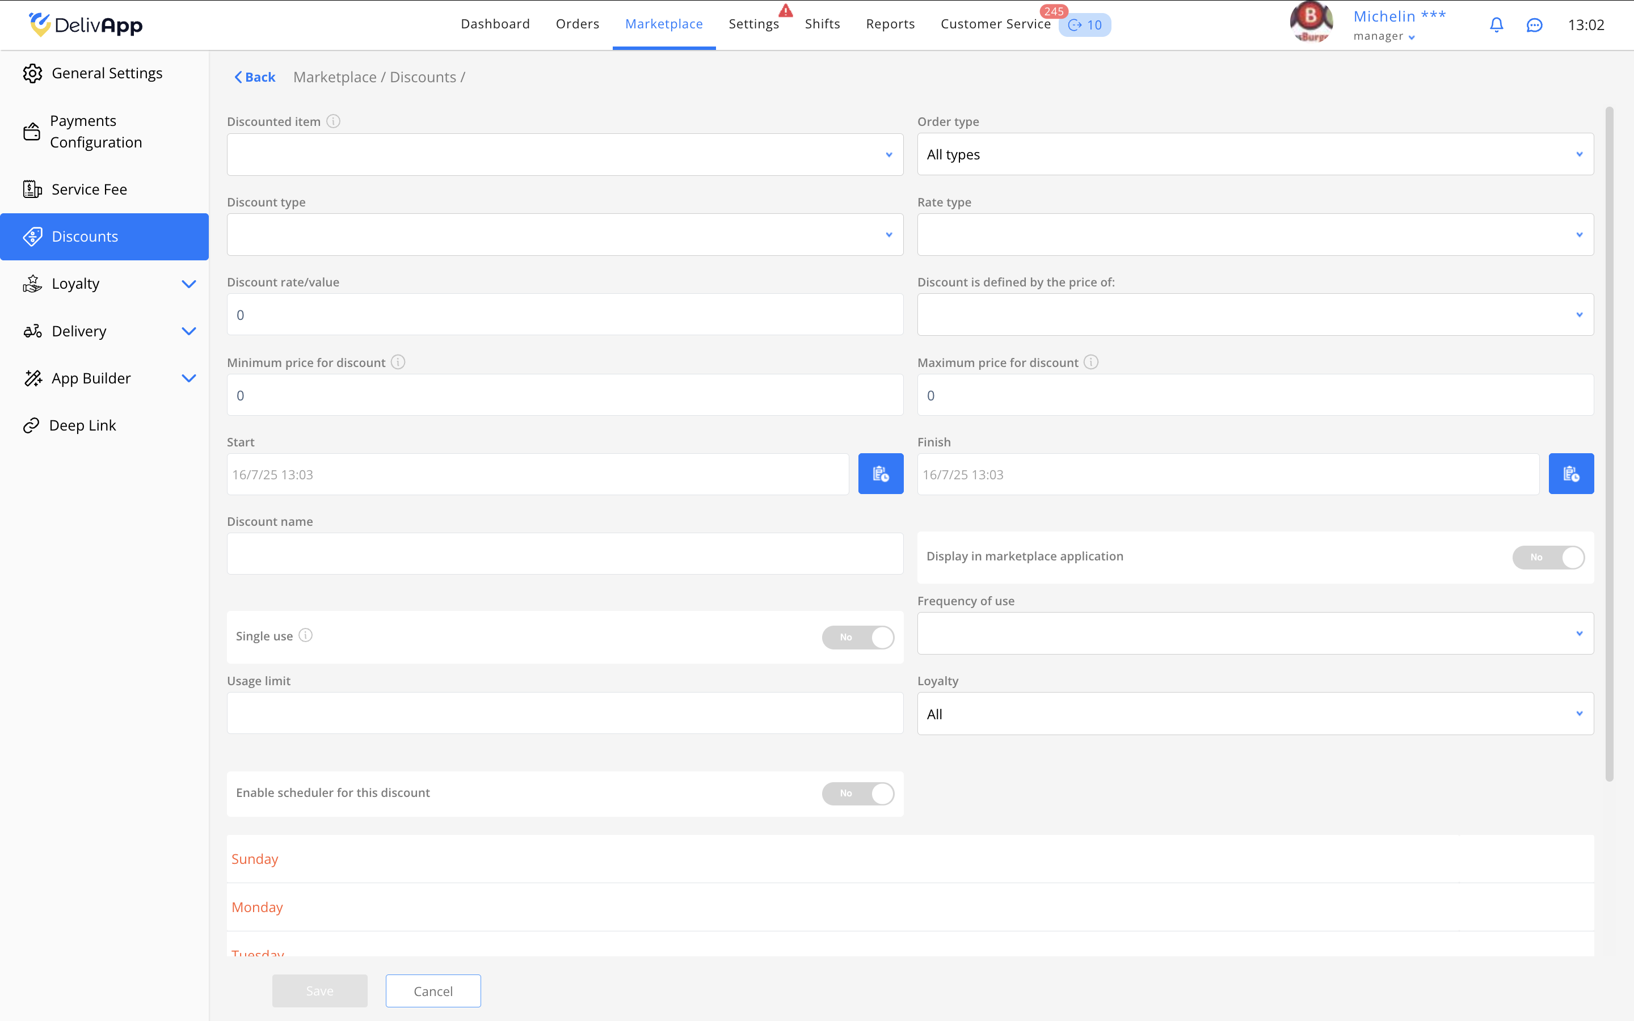Toggle Display in marketplace application switch
This screenshot has width=1634, height=1021.
click(1548, 557)
